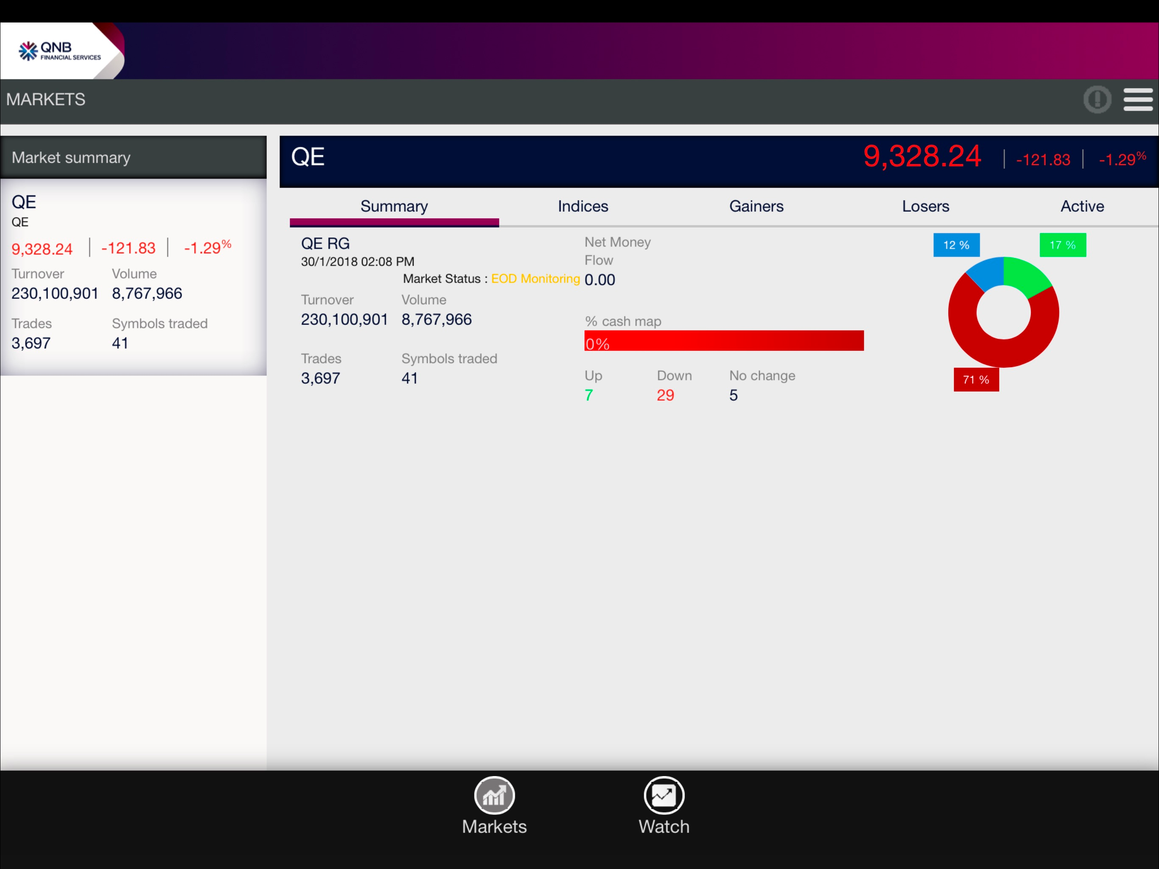Click Volume value 8,767,966 in Summary tab

(x=437, y=320)
